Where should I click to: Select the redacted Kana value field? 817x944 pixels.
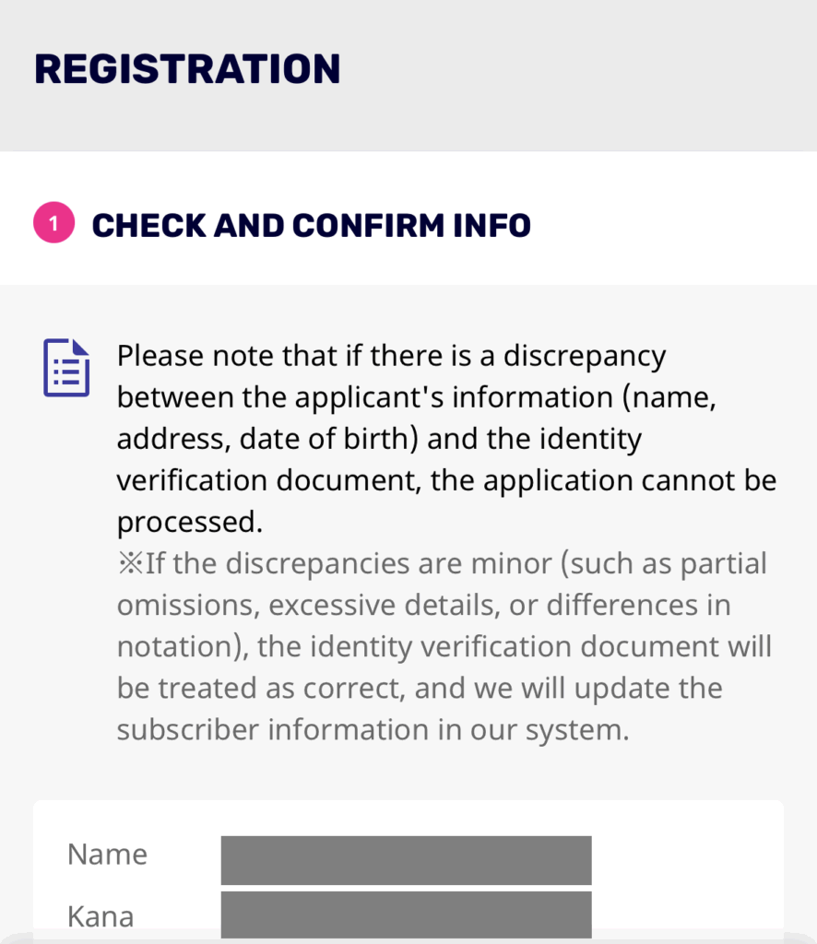(x=406, y=914)
